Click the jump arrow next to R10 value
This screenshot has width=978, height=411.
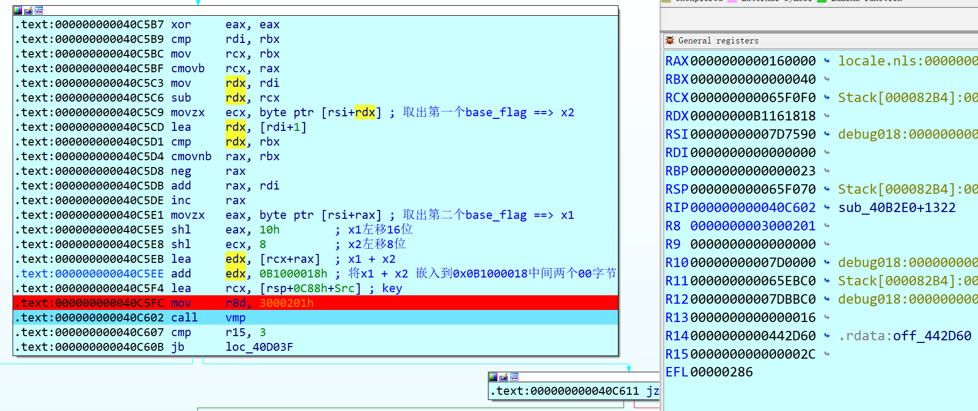coord(827,262)
